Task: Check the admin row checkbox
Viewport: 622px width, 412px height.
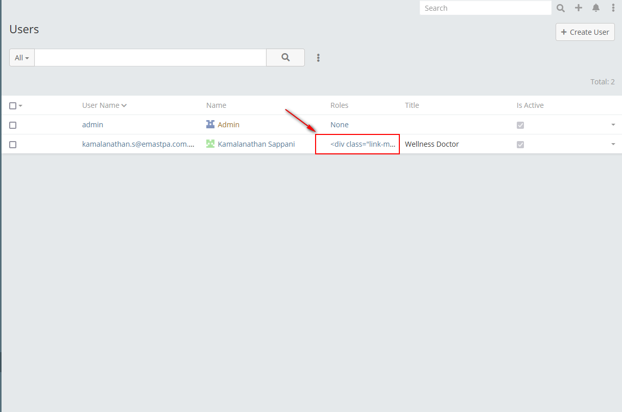Action: click(13, 125)
